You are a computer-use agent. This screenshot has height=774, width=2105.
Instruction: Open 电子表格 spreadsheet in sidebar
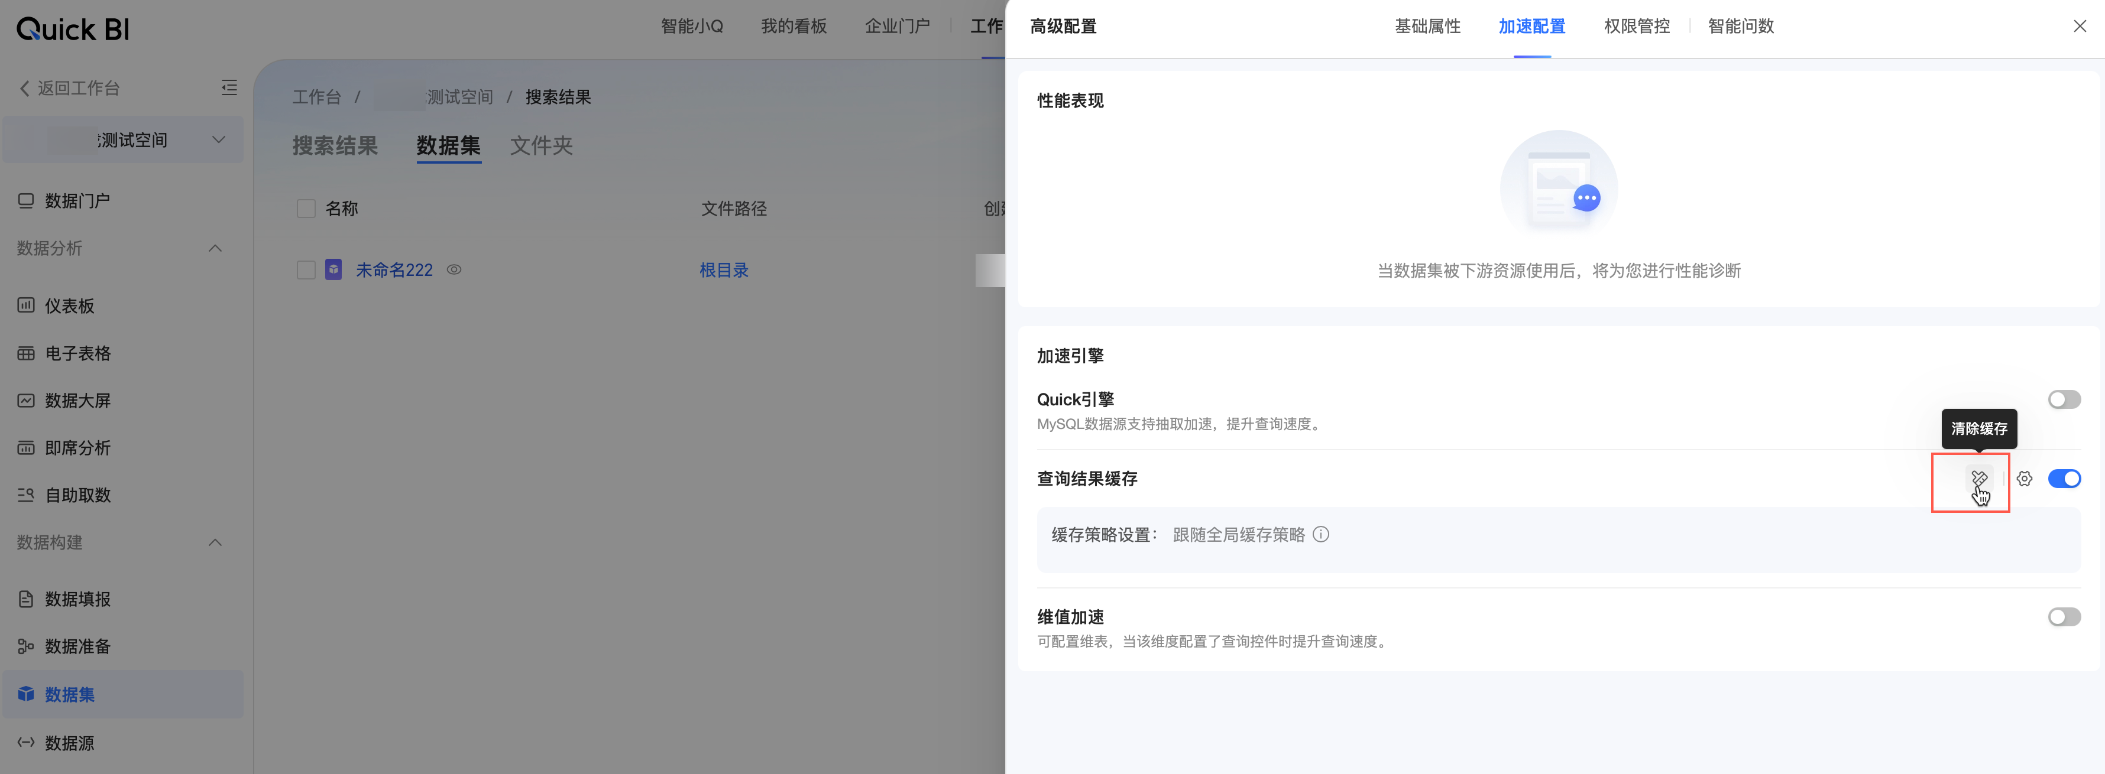point(77,353)
